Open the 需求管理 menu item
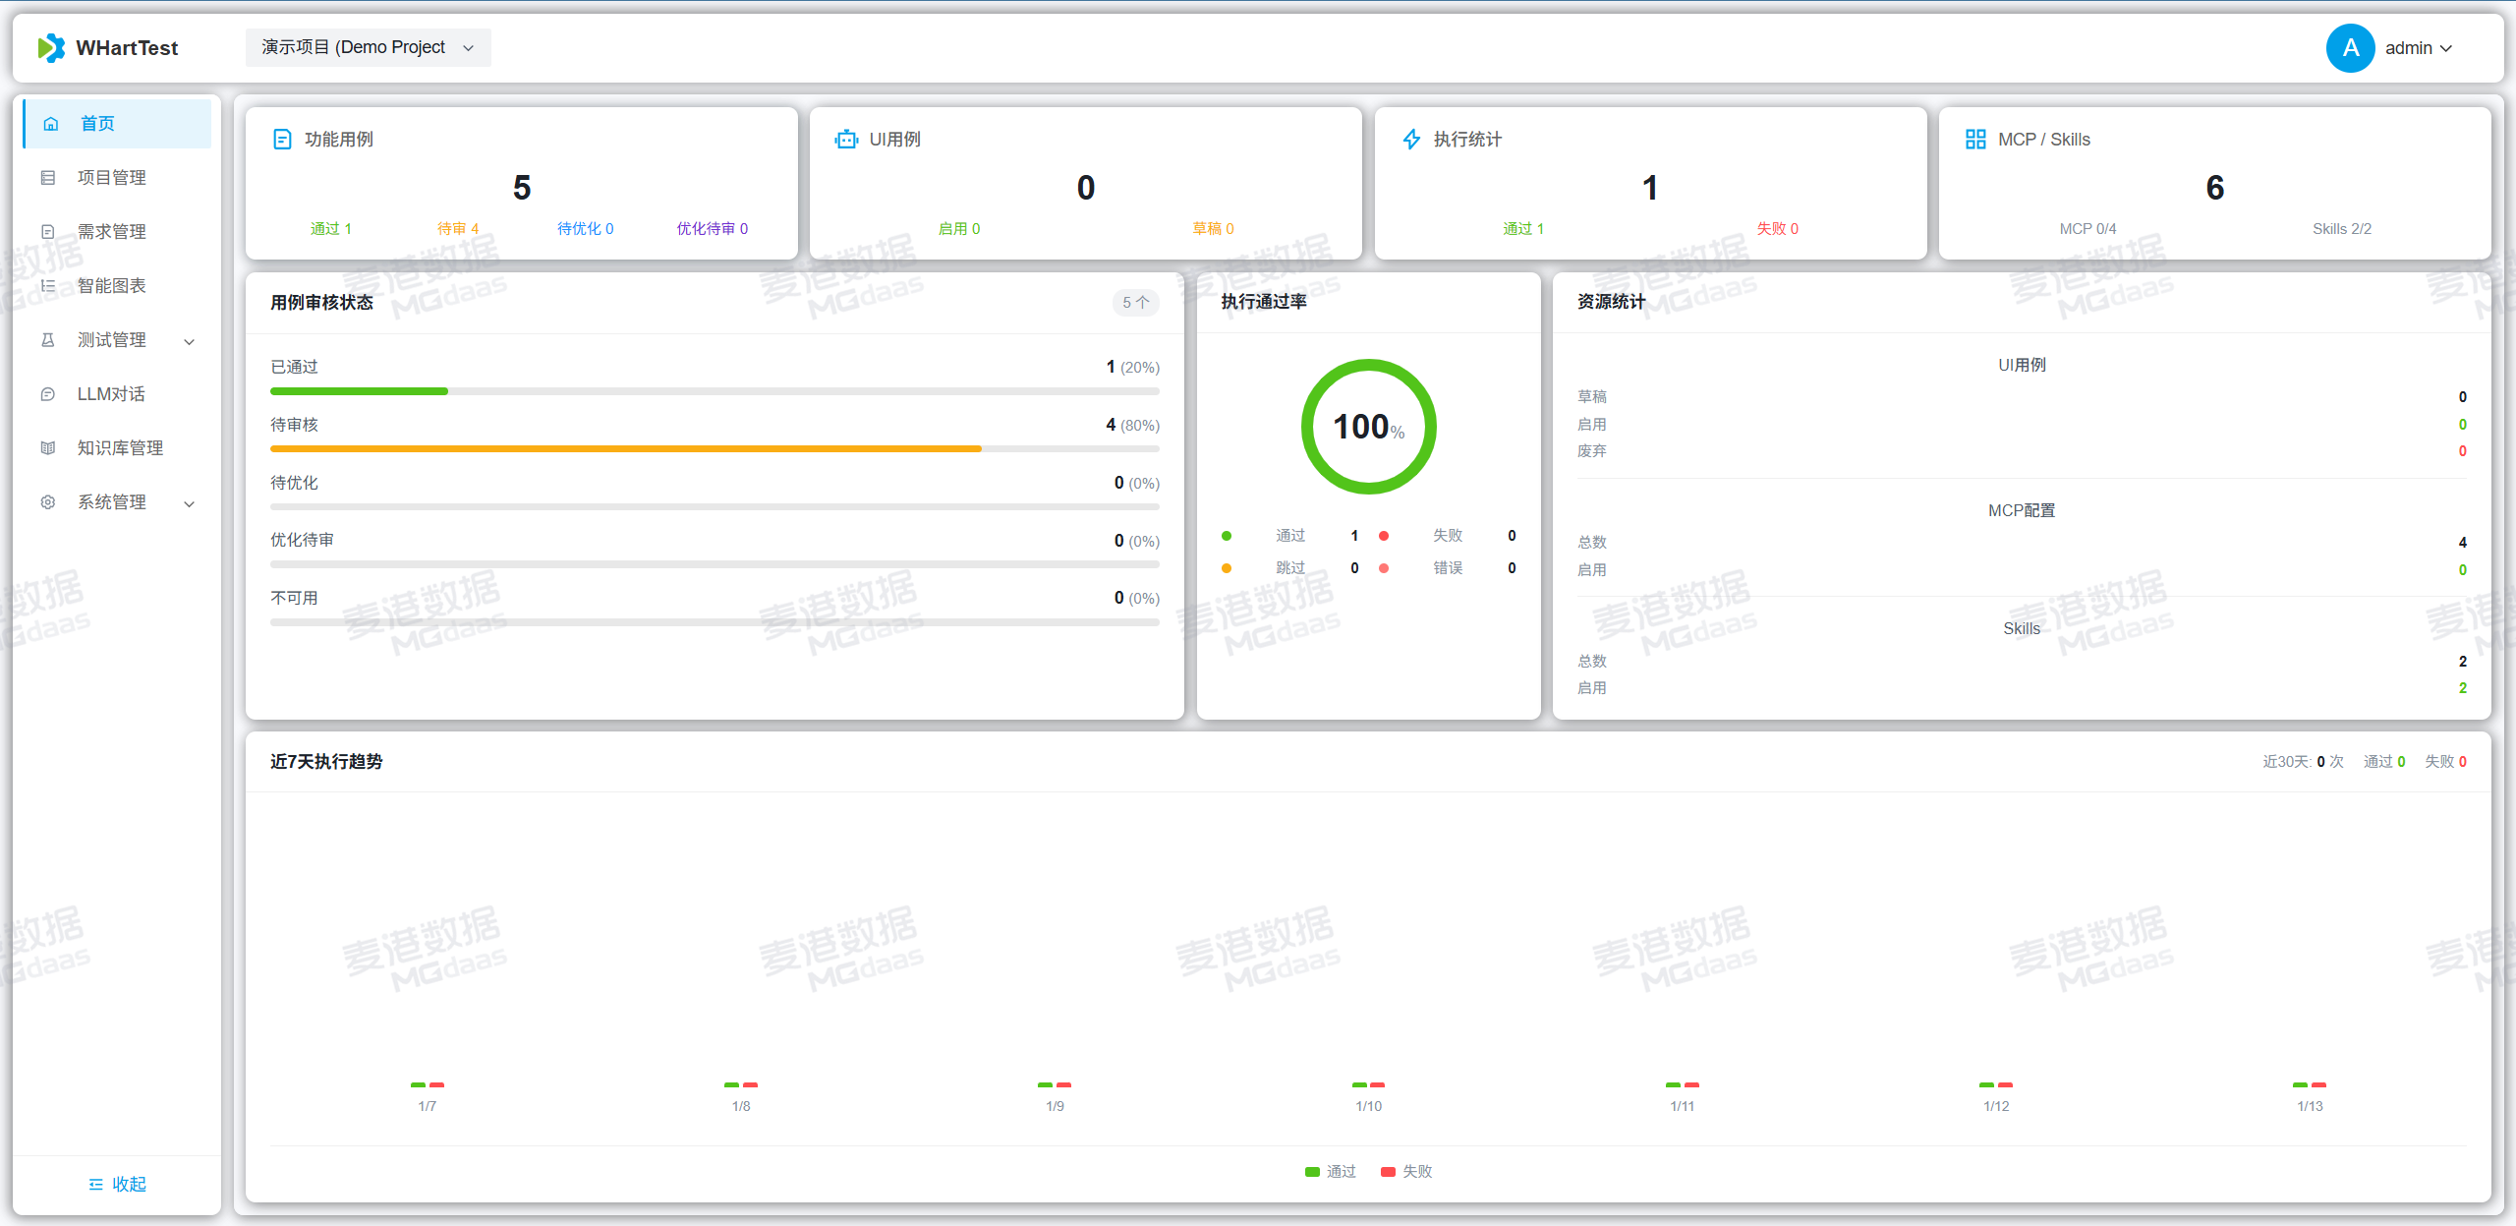The width and height of the screenshot is (2516, 1226). tap(112, 232)
